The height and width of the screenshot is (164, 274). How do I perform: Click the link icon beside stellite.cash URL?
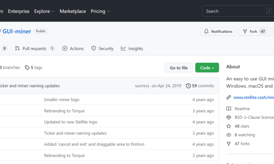click(229, 97)
